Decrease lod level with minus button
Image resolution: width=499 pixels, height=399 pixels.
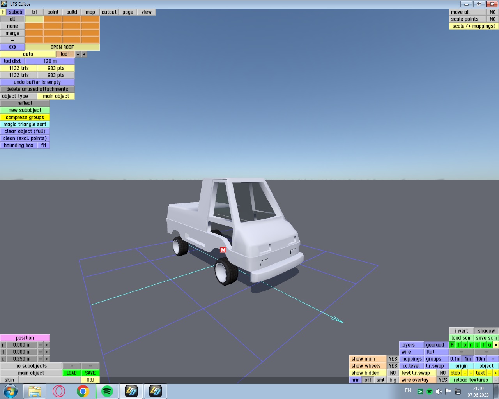(x=78, y=54)
